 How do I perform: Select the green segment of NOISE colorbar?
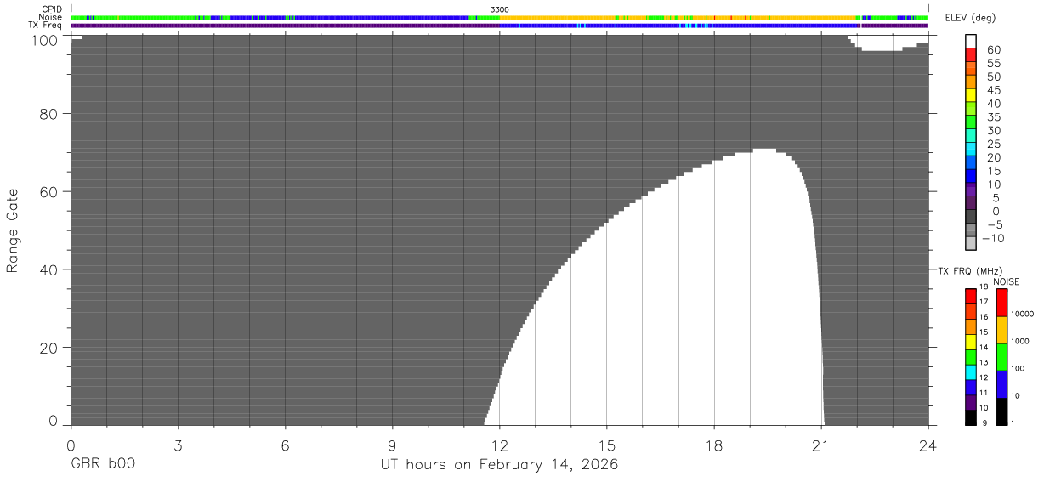click(1001, 357)
